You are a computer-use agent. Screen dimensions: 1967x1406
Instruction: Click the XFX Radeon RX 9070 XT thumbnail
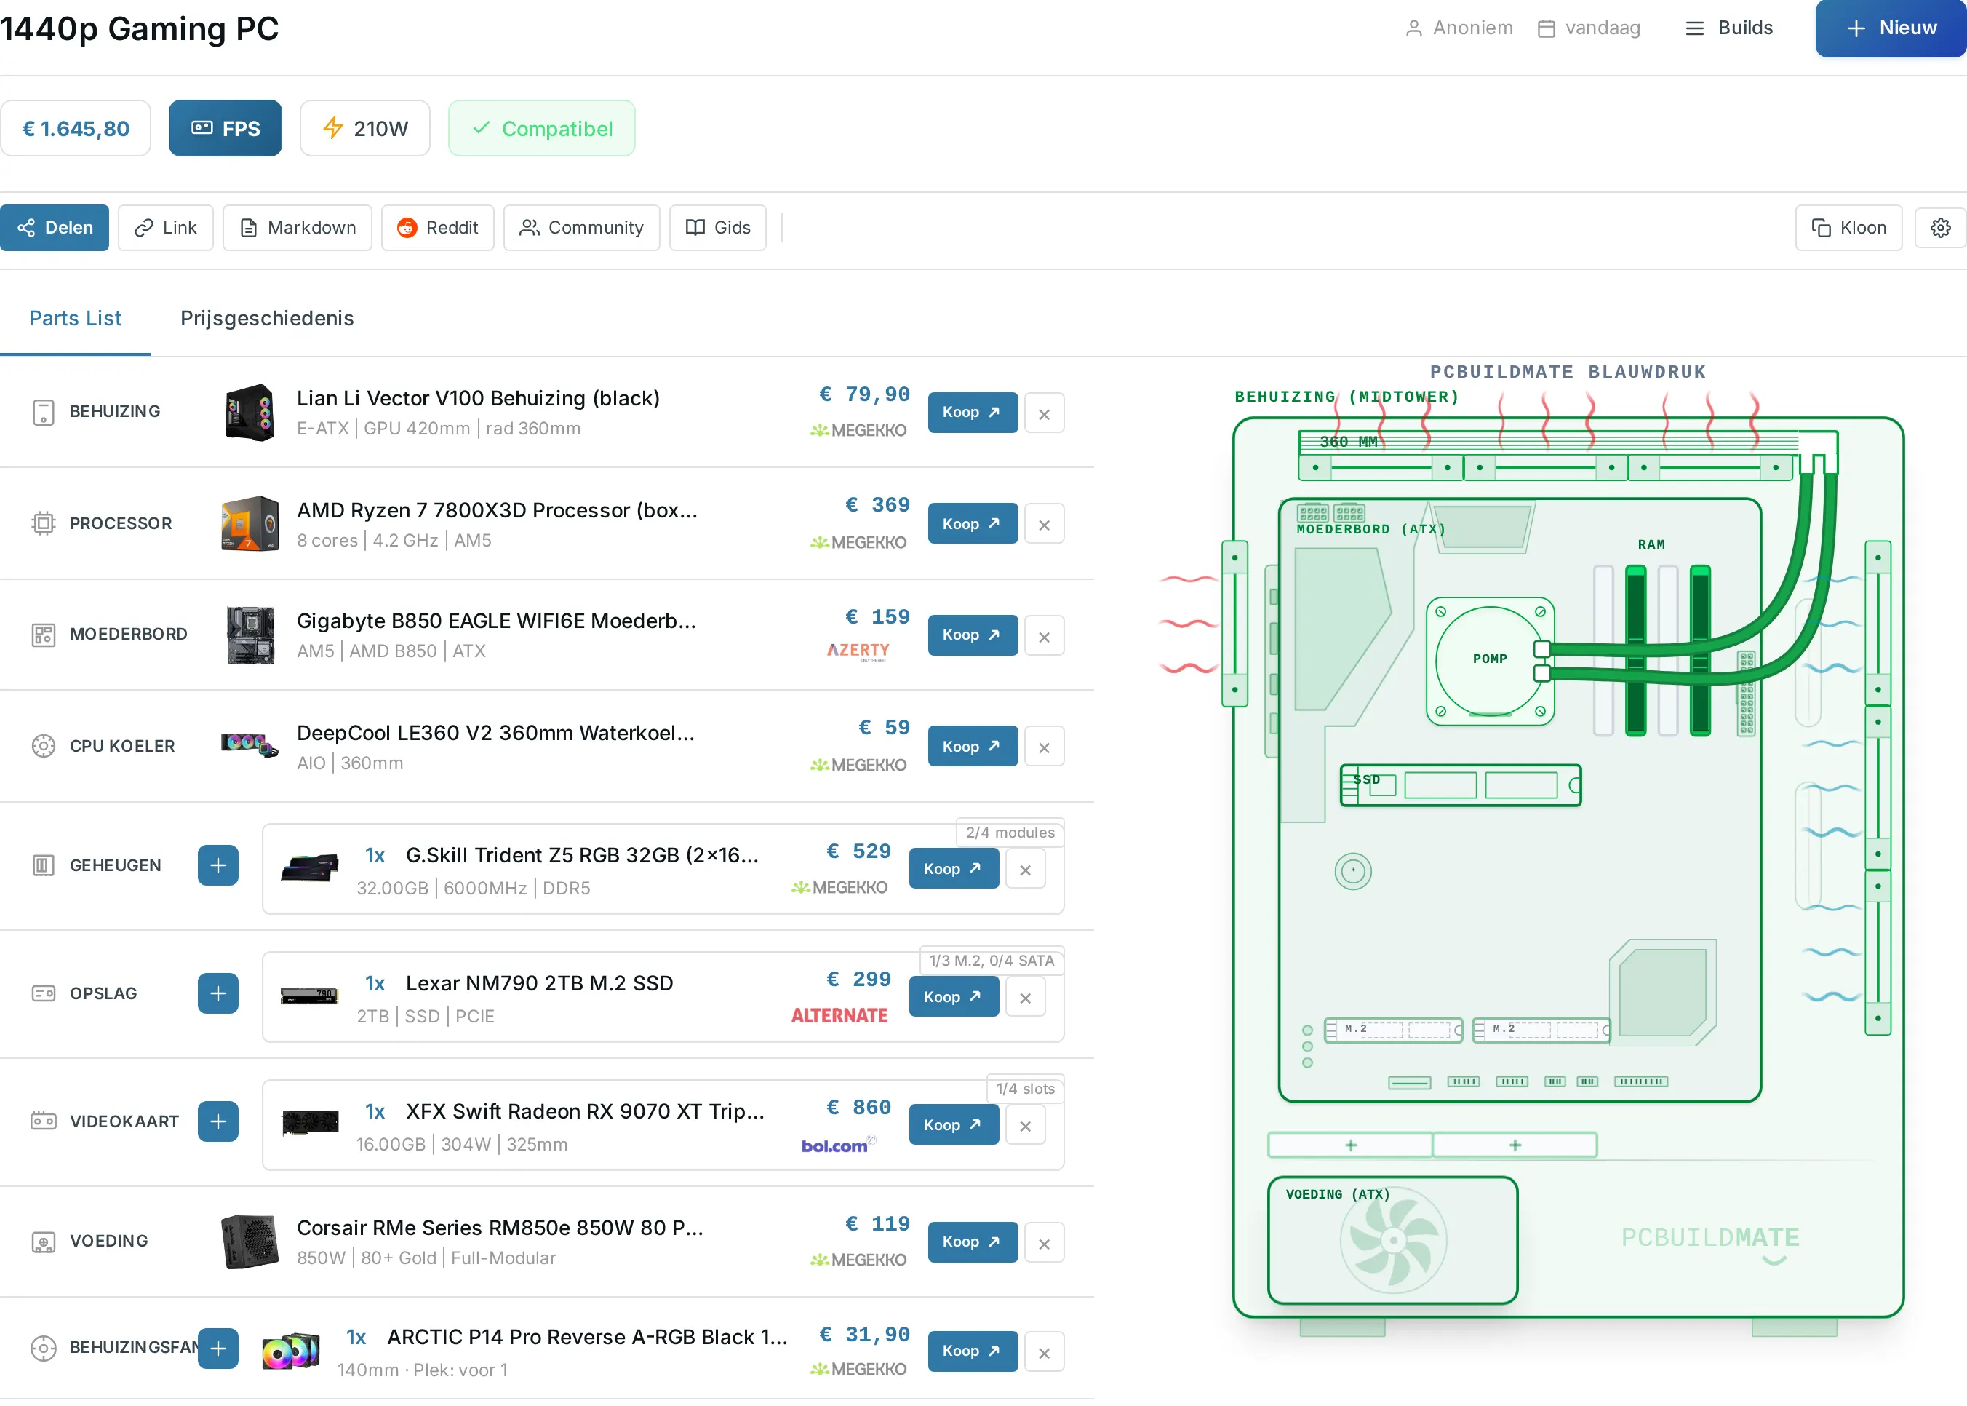click(310, 1123)
